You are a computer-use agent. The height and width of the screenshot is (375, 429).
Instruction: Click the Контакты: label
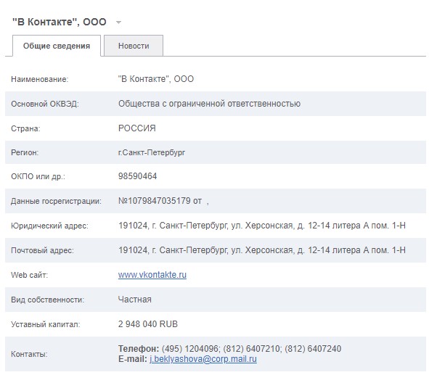coord(29,354)
